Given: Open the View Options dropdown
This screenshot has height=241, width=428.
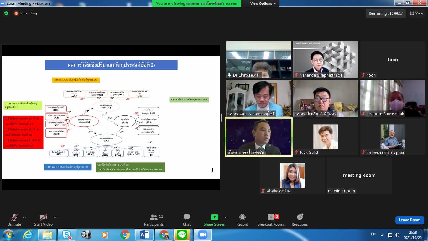Looking at the screenshot, I should point(263,3).
